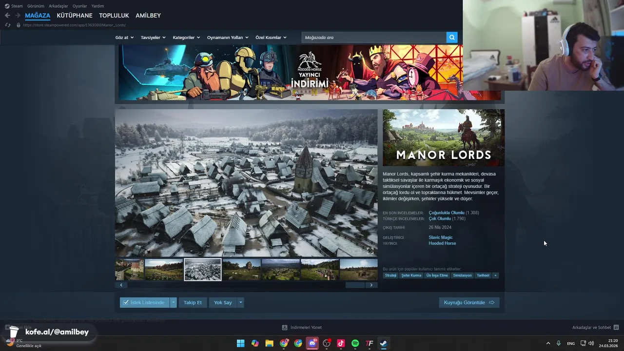Click the Kuyruğu Görüntüle button
The width and height of the screenshot is (624, 351).
pos(469,302)
